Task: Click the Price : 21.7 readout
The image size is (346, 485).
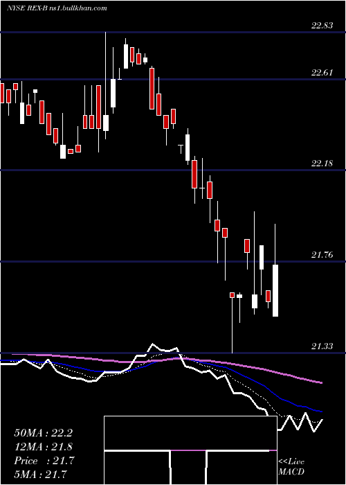Action: coord(44,461)
